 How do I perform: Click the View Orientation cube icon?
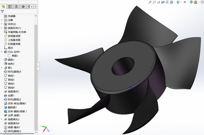pyautogui.click(x=172, y=2)
